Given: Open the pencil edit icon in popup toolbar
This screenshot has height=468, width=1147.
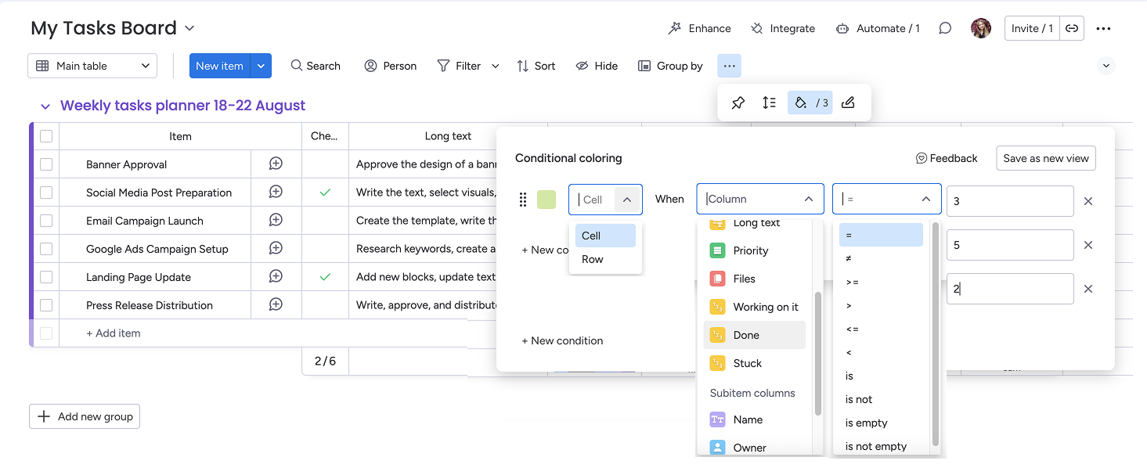Looking at the screenshot, I should [848, 103].
